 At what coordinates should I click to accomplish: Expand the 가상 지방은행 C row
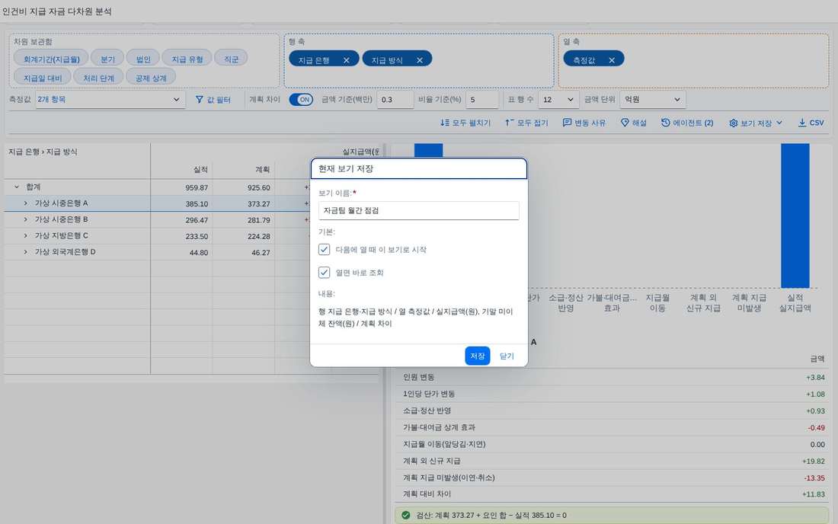click(25, 235)
